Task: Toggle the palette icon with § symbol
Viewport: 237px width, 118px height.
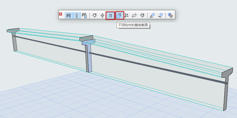Action: [84, 16]
